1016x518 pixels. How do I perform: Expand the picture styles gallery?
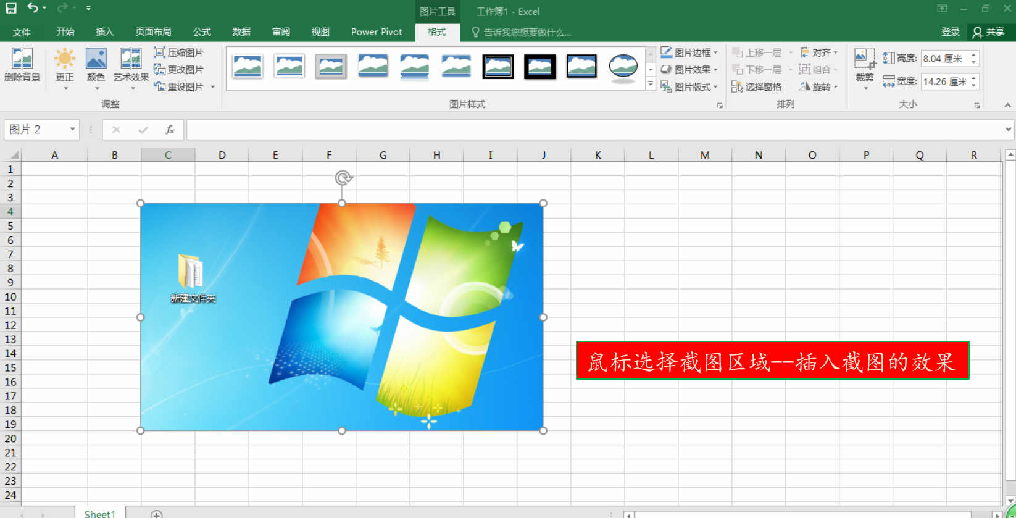[651, 85]
